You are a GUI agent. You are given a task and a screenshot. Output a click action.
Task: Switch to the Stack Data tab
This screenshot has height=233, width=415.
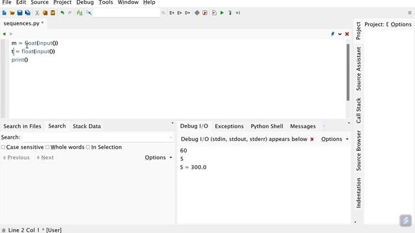pos(86,126)
